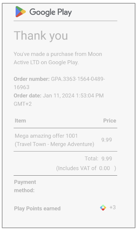Click the Payment method label
The width and height of the screenshot is (139, 230).
(25, 186)
